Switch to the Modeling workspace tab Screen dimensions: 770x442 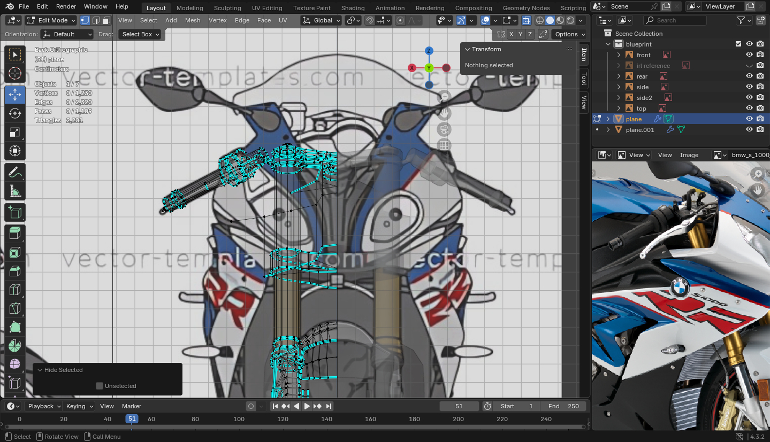click(189, 8)
